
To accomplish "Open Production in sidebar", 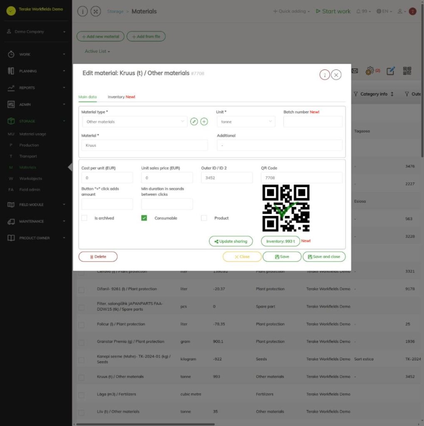I will point(29,145).
